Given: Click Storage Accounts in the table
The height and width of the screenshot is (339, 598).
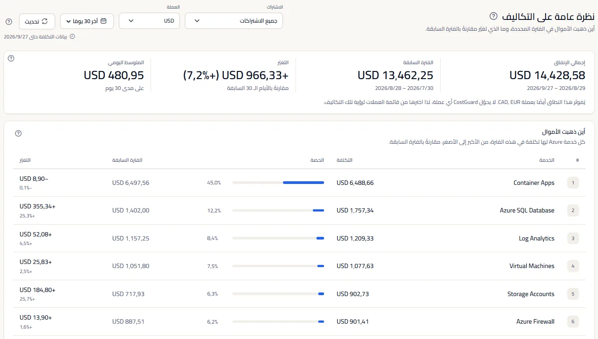Looking at the screenshot, I should [531, 294].
